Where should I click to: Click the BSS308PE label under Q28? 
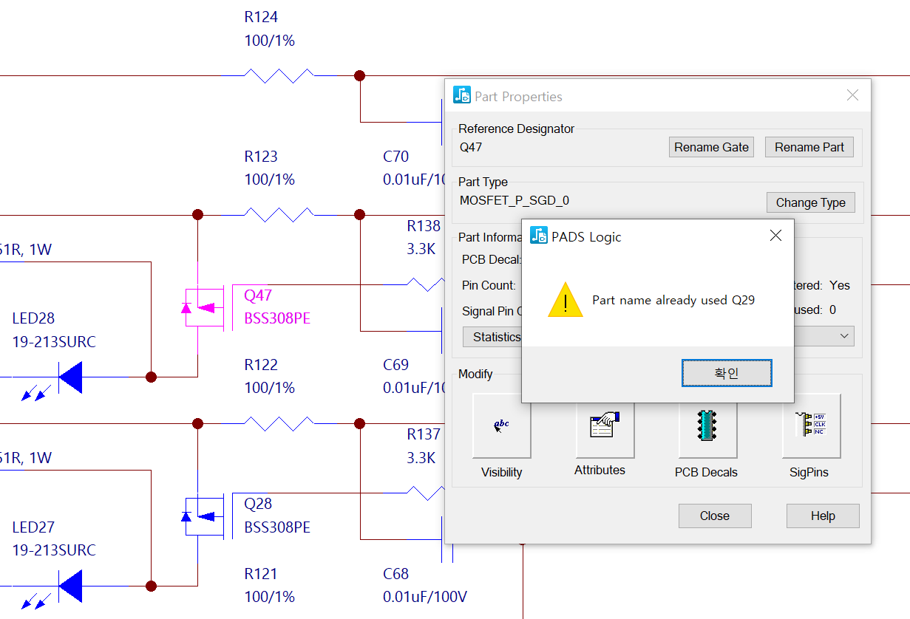pos(277,527)
